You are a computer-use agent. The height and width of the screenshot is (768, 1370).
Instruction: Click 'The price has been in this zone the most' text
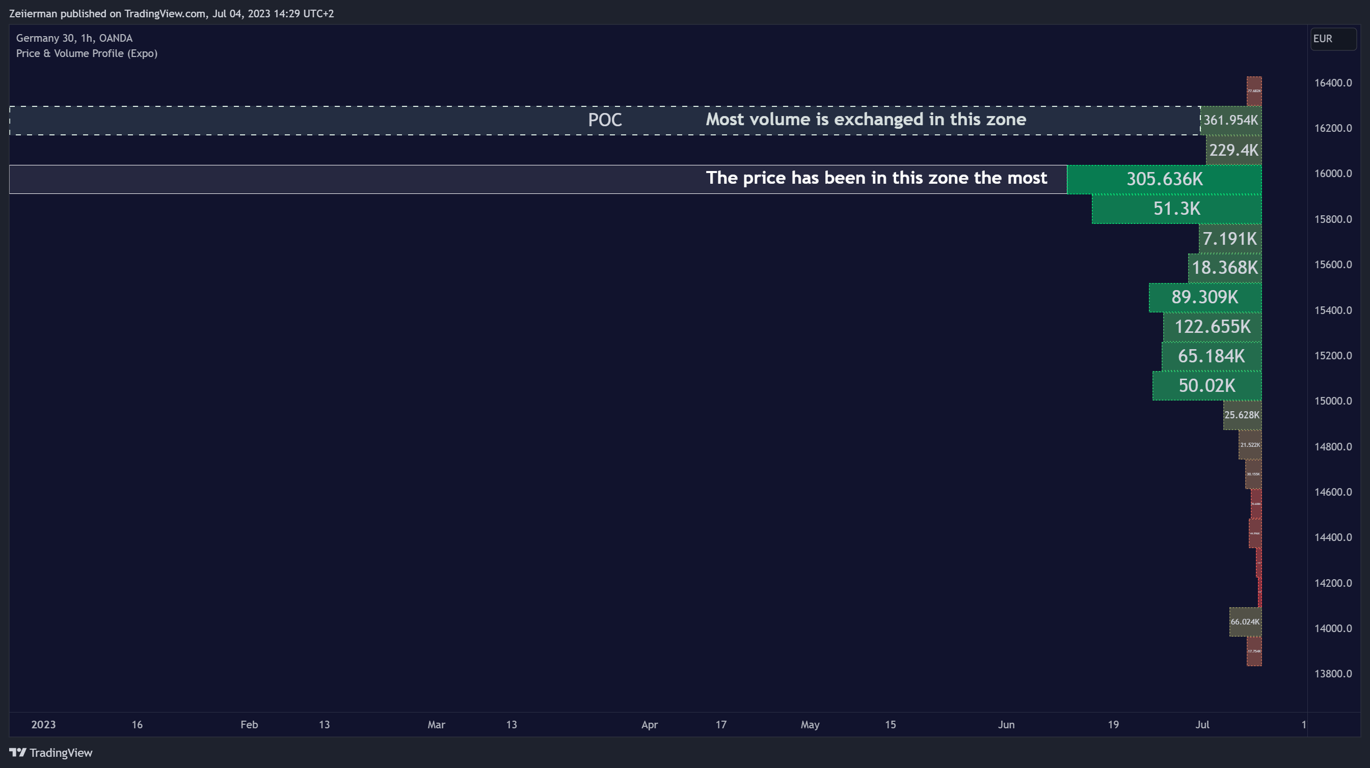click(876, 178)
